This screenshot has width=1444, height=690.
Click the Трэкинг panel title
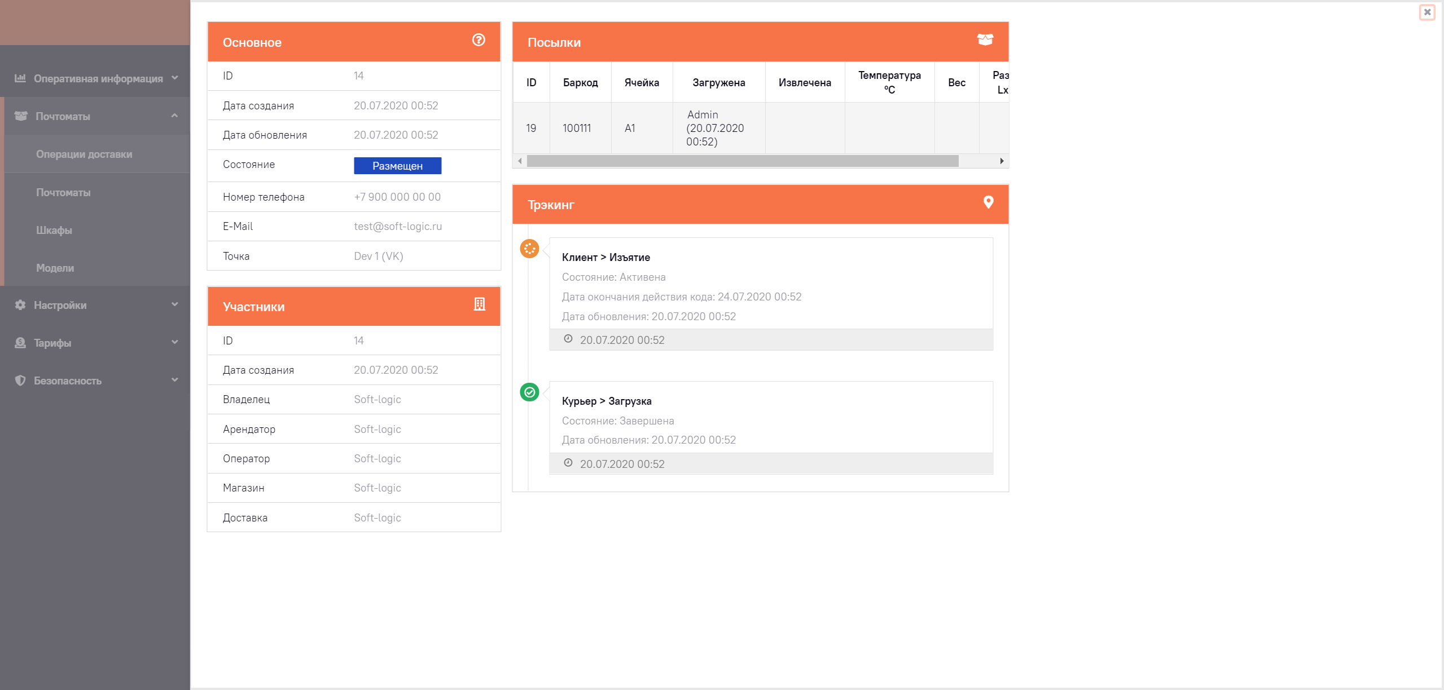551,205
